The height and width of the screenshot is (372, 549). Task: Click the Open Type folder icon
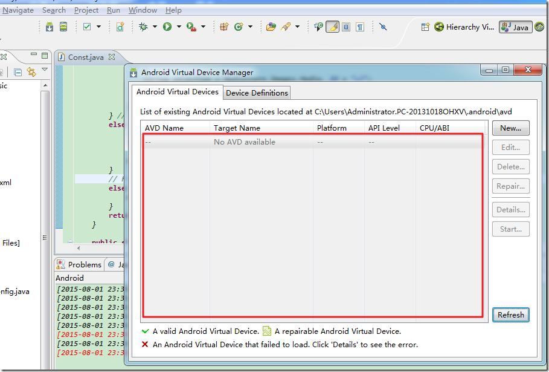pos(271,27)
